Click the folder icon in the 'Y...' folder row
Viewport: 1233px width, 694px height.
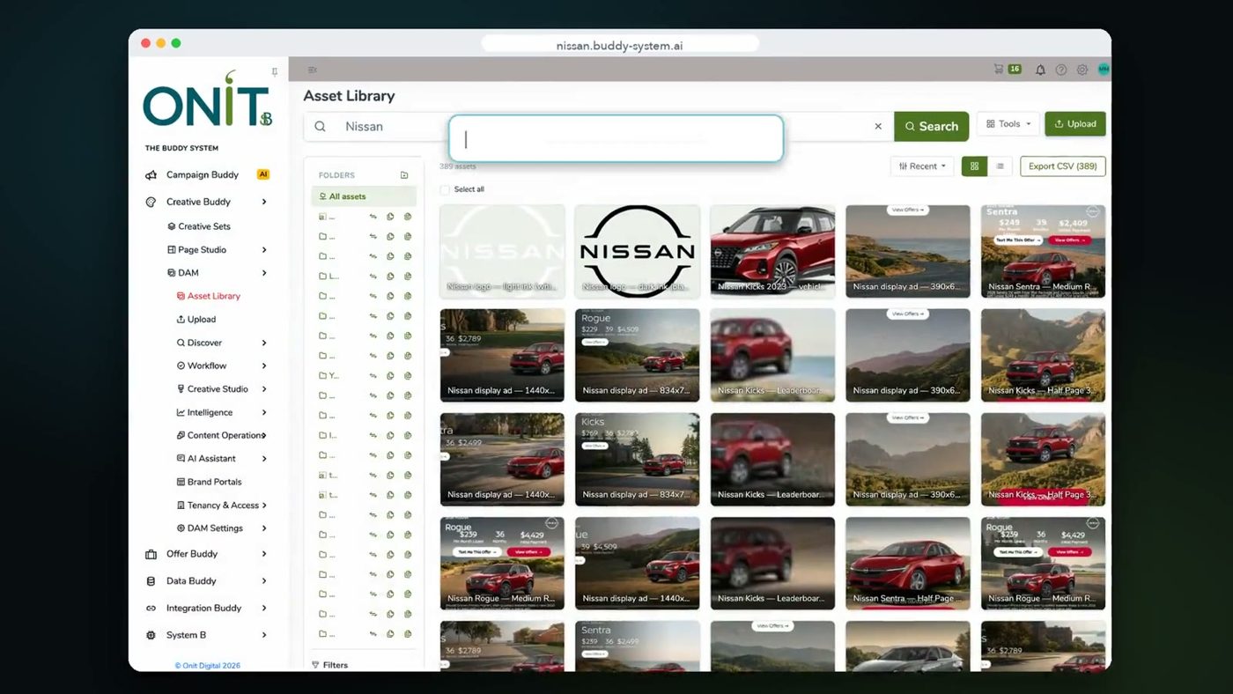322,375
